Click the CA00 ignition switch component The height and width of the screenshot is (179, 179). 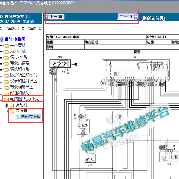[60, 64]
